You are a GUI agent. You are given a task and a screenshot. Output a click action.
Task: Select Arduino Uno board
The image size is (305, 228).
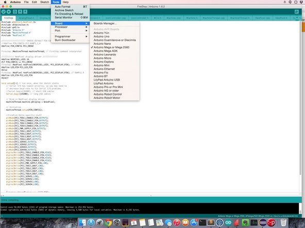pyautogui.click(x=114, y=36)
